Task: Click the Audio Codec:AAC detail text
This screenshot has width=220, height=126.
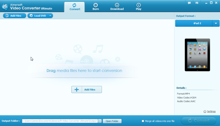Action: (186, 101)
